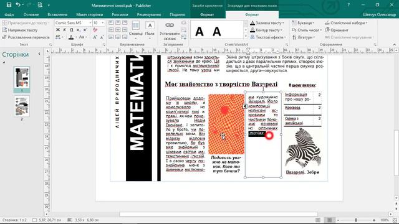Click the two-page spread view icon
Viewport: 399px width, 224px height.
(x=330, y=220)
